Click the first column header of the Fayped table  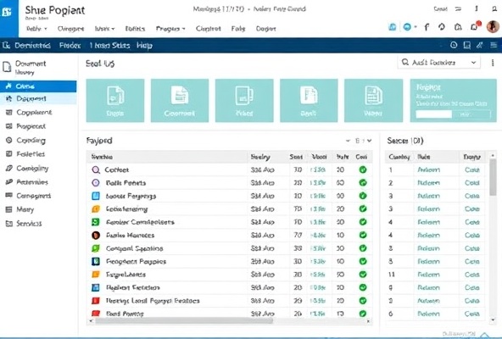click(167, 157)
